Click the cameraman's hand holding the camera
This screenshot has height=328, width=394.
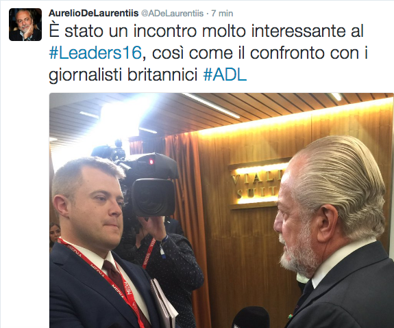[x=154, y=228]
